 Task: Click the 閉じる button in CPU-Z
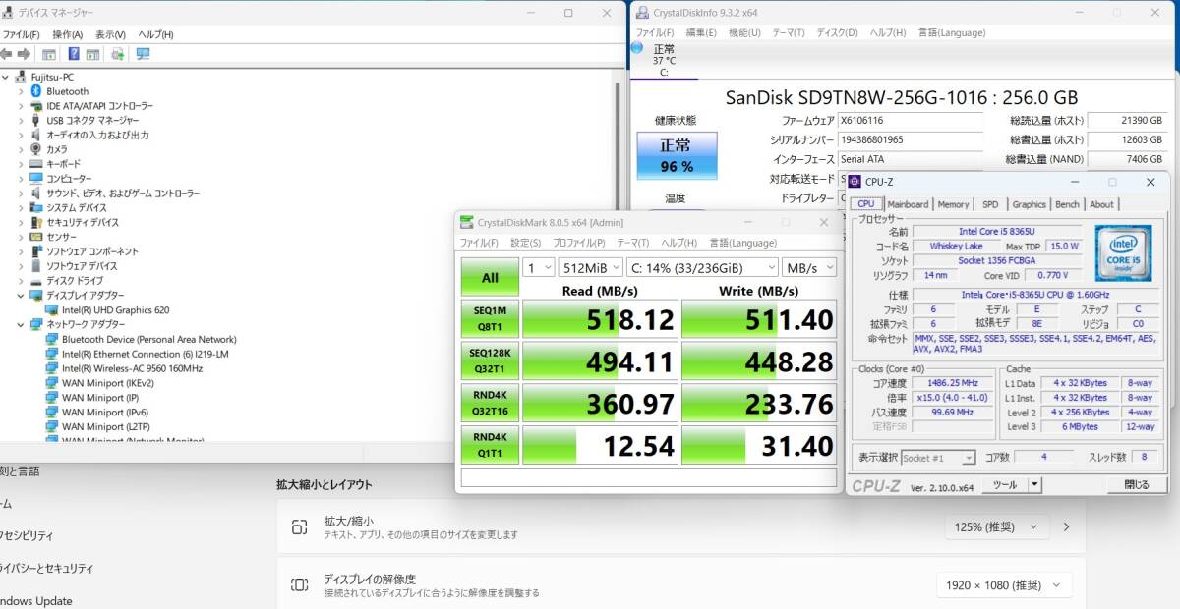[x=1137, y=484]
